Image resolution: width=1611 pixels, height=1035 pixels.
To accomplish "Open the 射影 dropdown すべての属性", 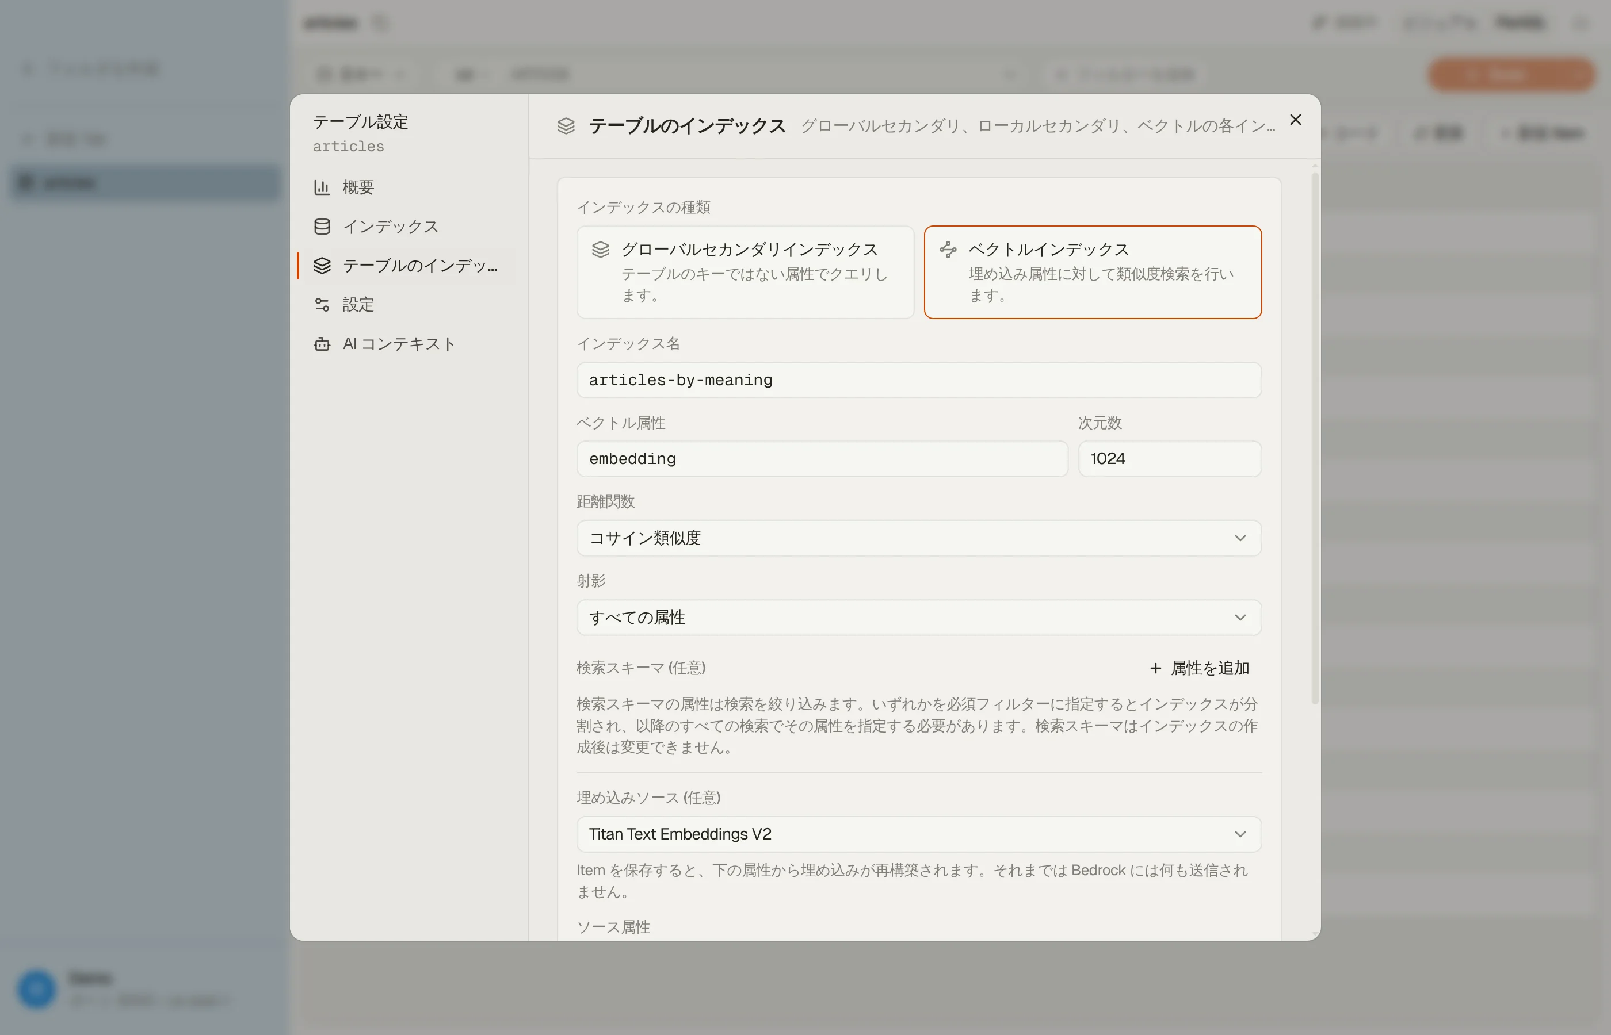I will [918, 618].
